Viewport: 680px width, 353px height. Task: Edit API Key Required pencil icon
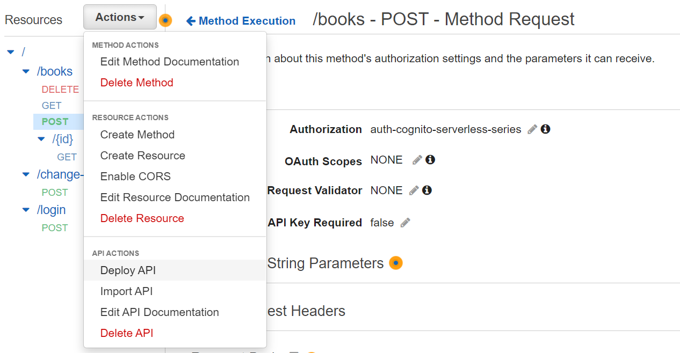tap(406, 223)
